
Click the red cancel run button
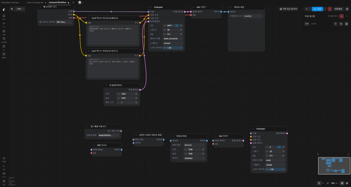point(329,9)
